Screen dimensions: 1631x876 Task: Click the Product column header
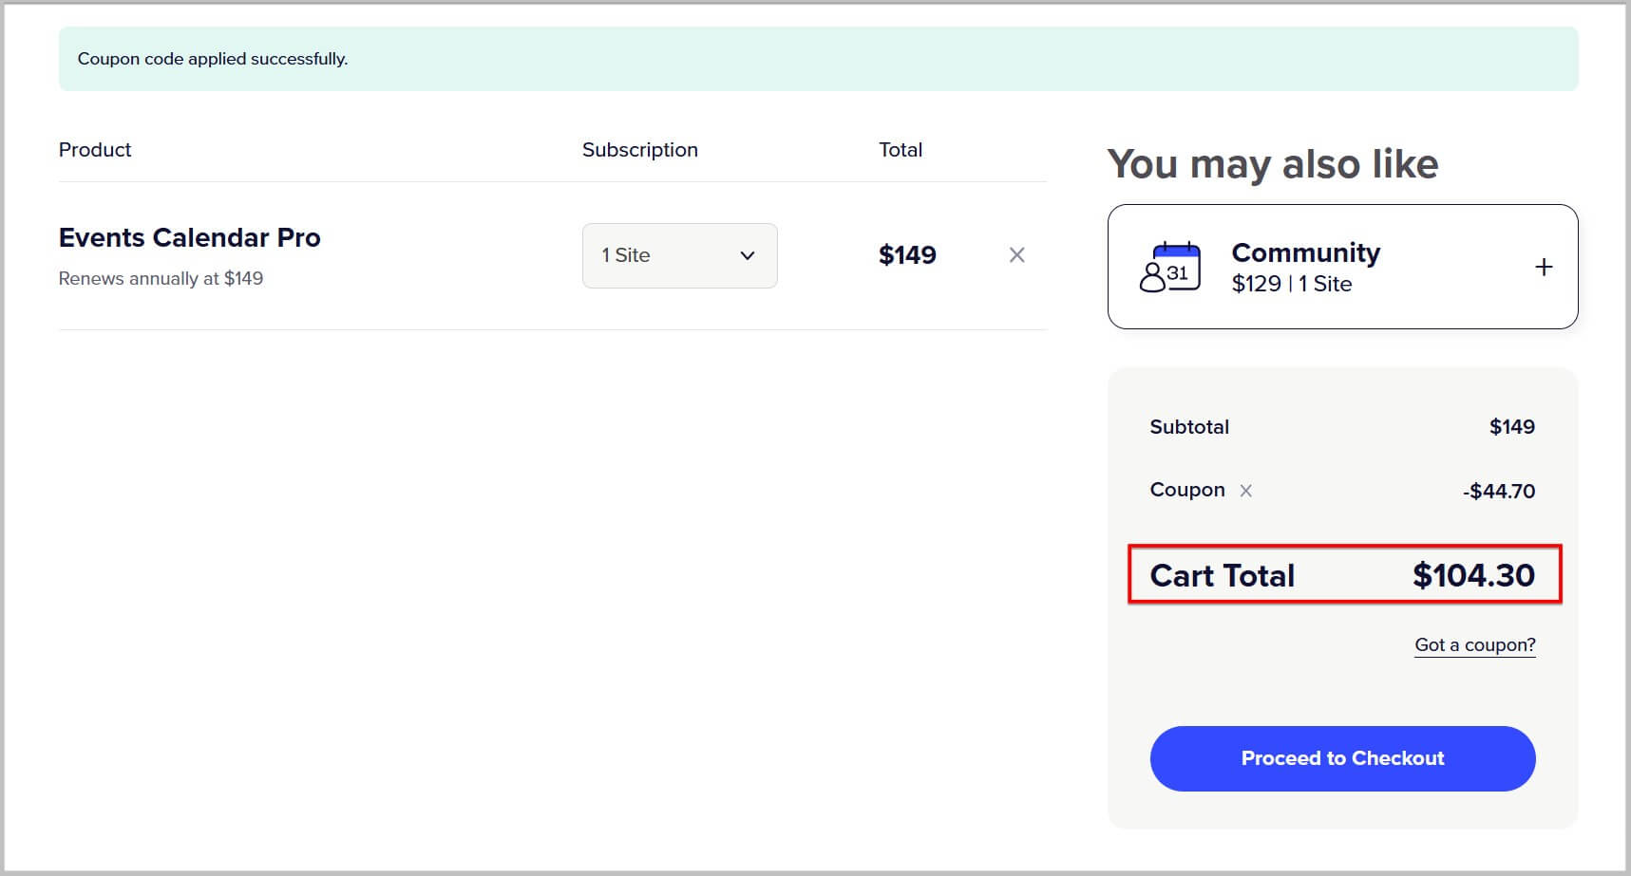(95, 150)
